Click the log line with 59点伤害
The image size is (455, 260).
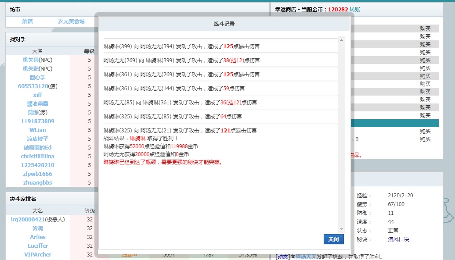pyautogui.click(x=174, y=88)
